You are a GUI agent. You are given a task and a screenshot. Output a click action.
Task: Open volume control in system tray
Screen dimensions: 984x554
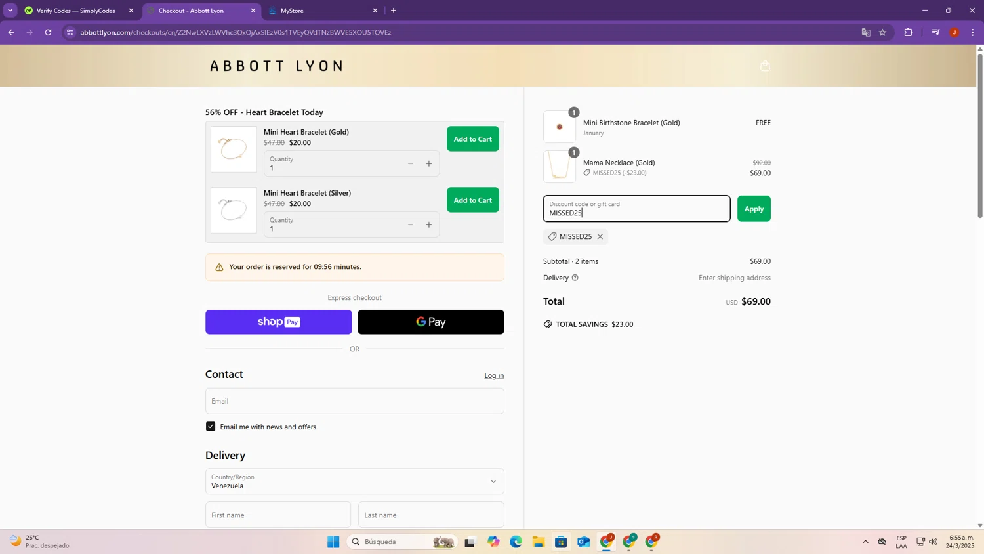pyautogui.click(x=933, y=542)
